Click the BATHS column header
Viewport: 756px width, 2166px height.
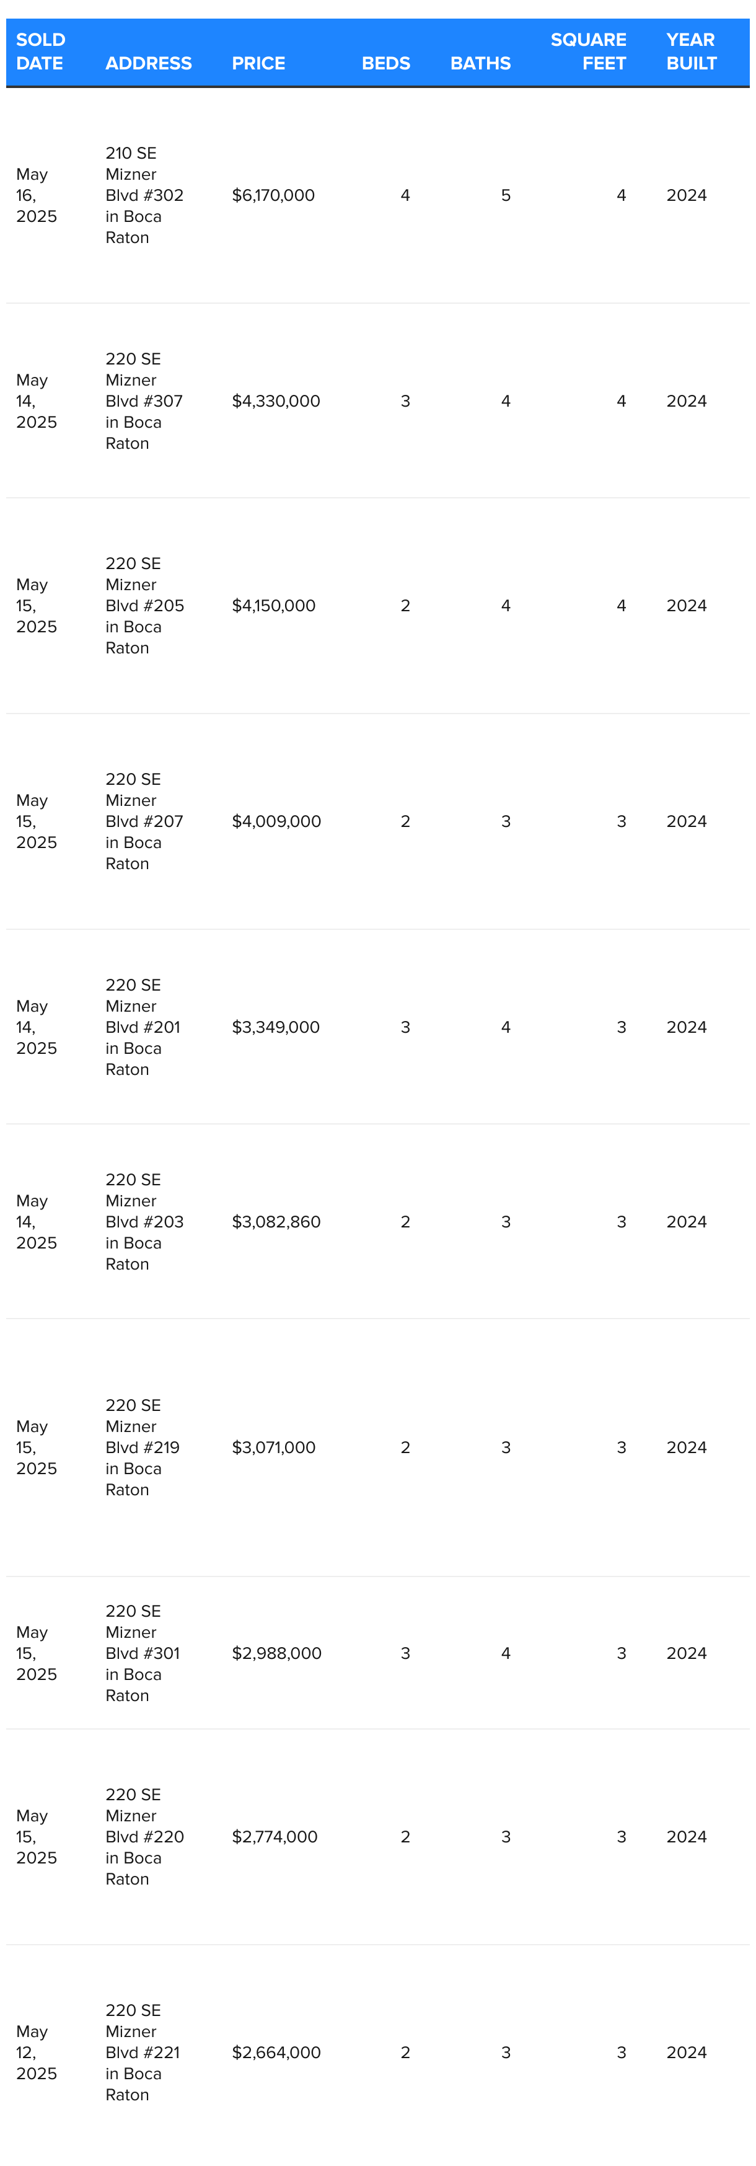(x=480, y=63)
